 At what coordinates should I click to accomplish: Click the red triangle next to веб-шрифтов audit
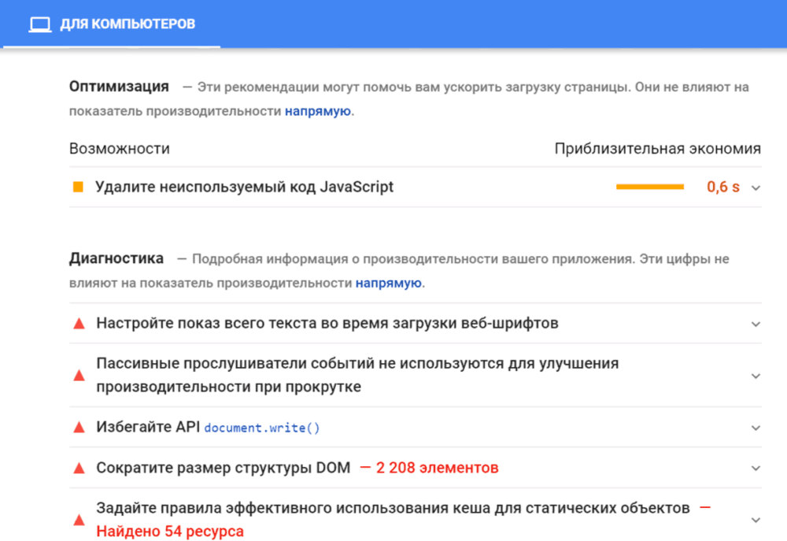pos(79,324)
